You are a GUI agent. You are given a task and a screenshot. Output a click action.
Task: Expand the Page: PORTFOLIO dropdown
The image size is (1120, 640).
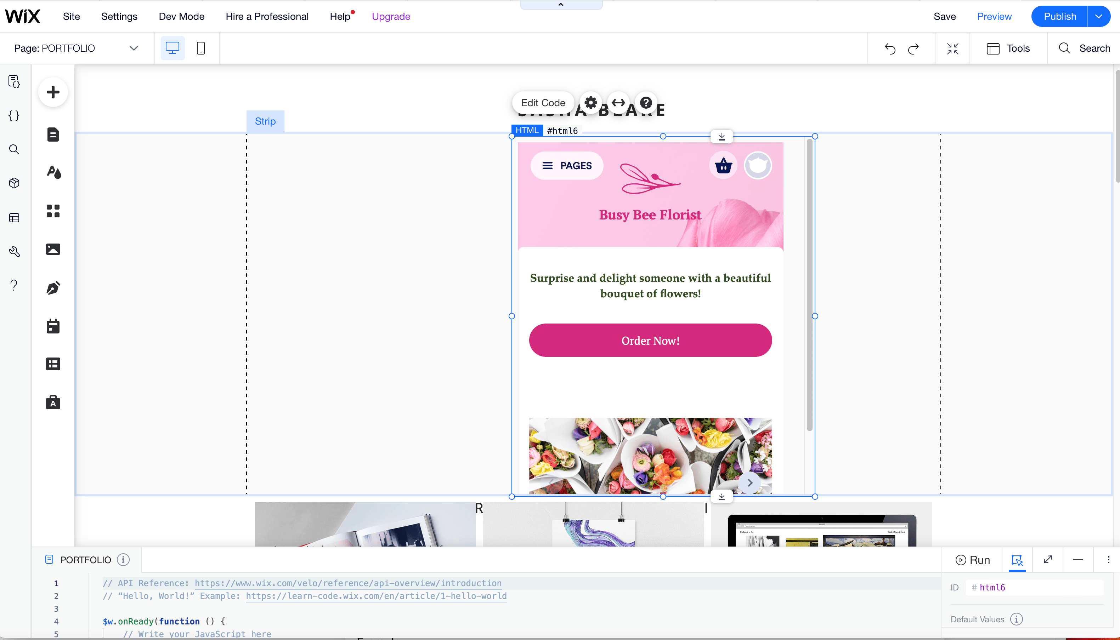[134, 48]
